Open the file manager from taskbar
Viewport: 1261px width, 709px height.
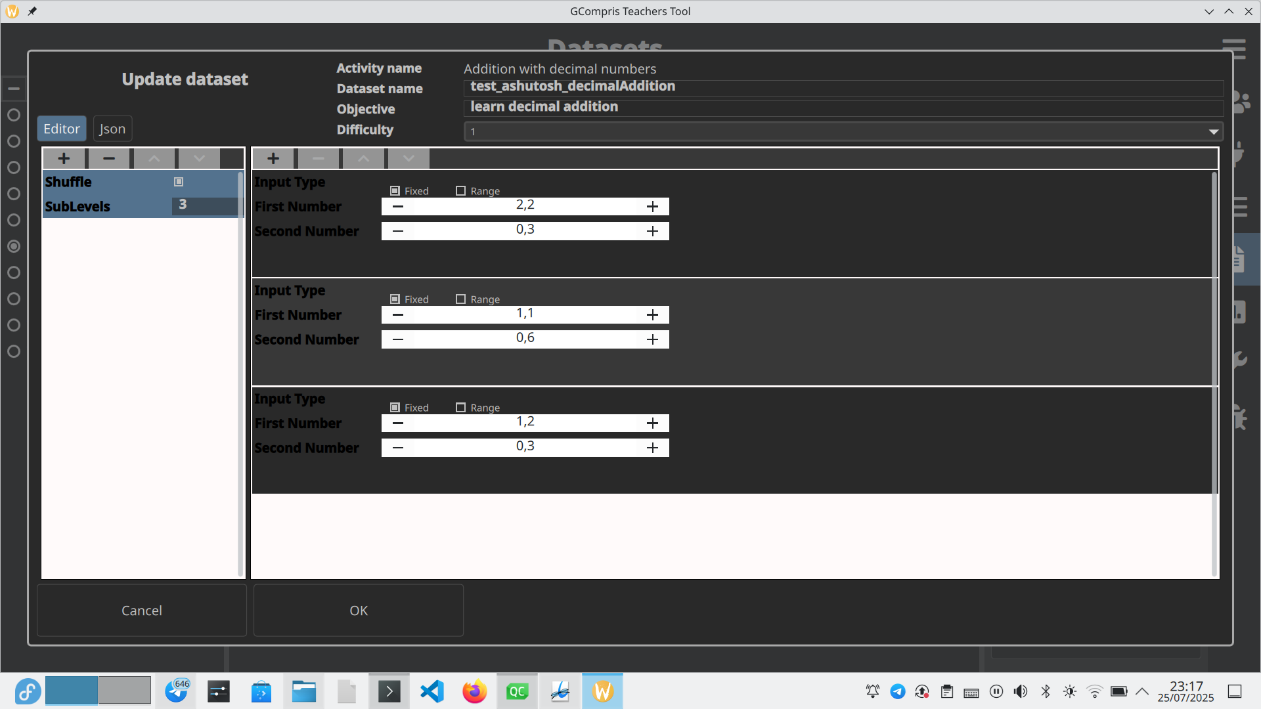(x=304, y=691)
